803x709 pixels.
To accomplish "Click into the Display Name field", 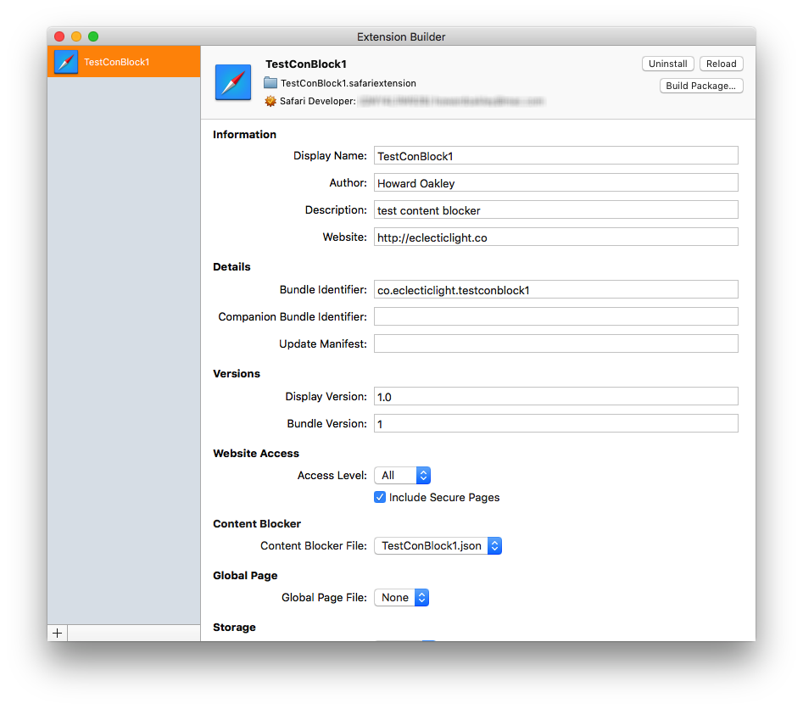I will pyautogui.click(x=555, y=156).
